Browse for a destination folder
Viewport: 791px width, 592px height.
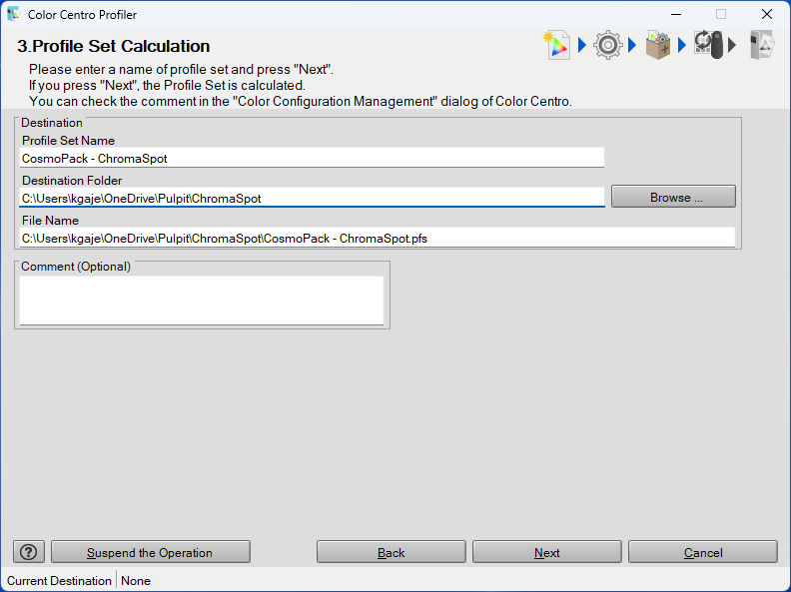pyautogui.click(x=673, y=197)
